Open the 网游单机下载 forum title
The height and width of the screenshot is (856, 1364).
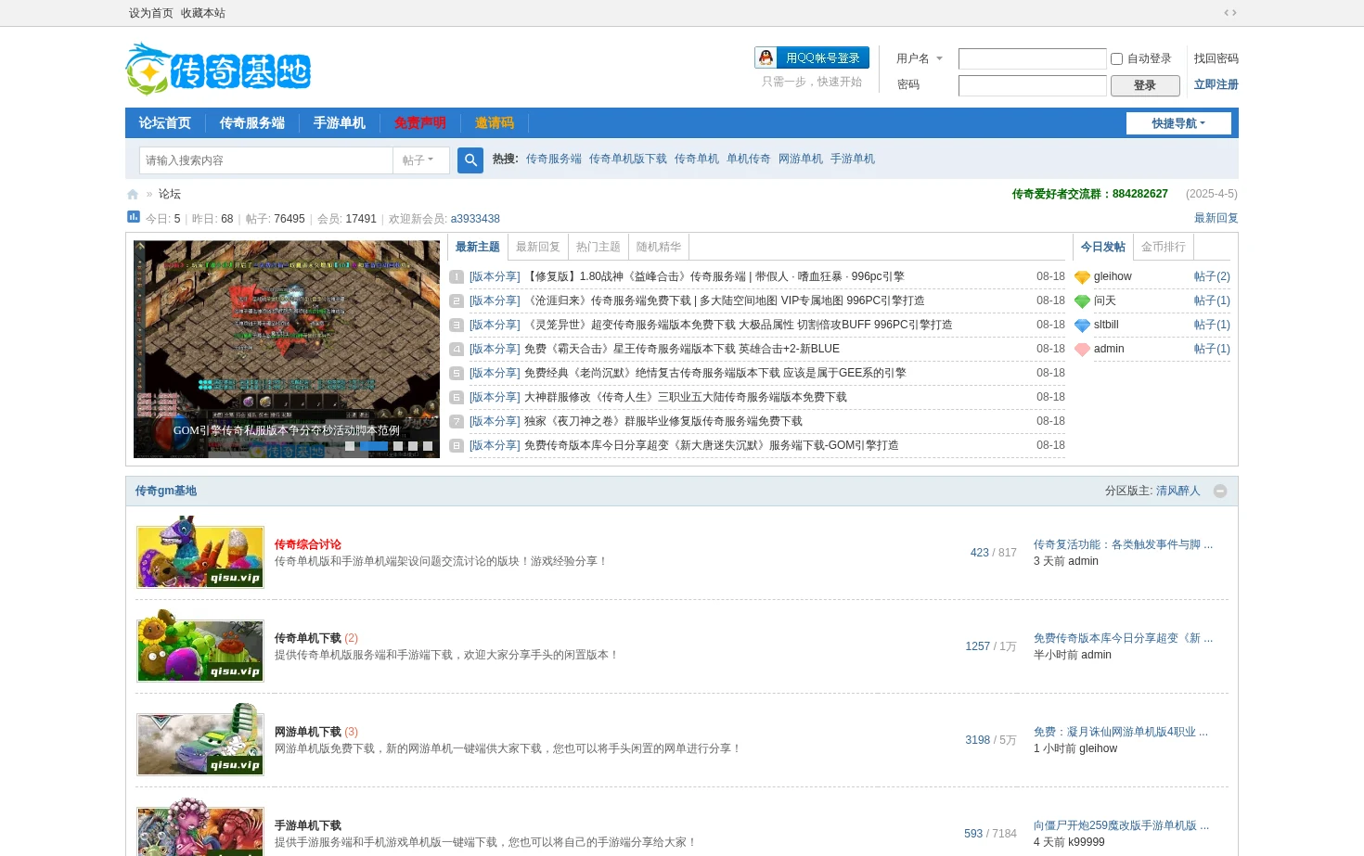[308, 732]
